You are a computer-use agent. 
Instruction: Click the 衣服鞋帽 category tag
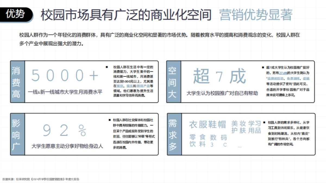[x=207, y=124]
